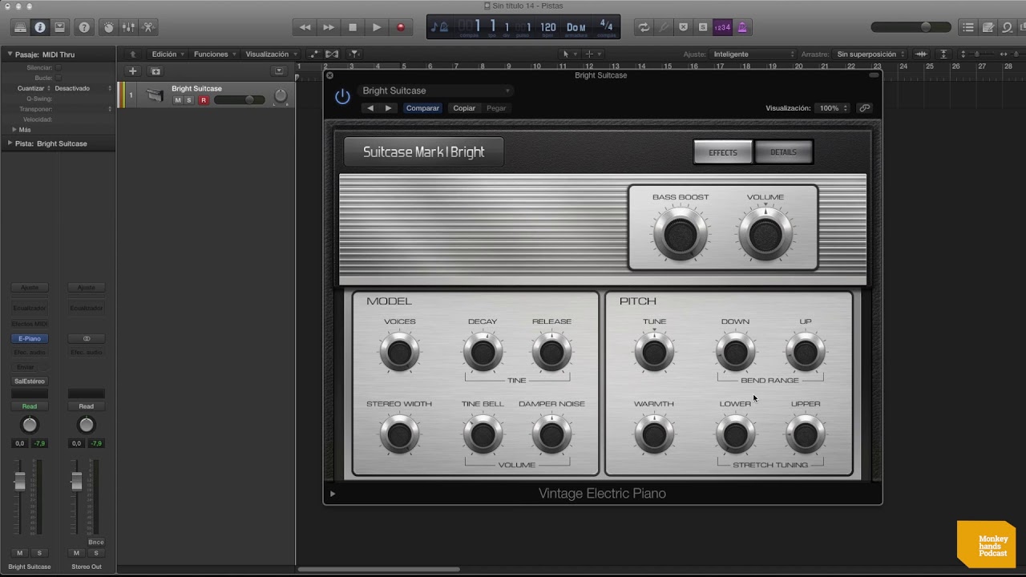Stop playback
The image size is (1026, 577).
pos(353,27)
